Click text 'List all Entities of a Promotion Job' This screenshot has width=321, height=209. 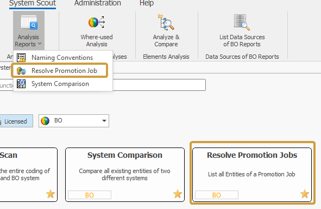pos(251,174)
